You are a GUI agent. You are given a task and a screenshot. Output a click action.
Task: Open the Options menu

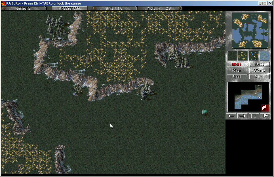[23, 8]
